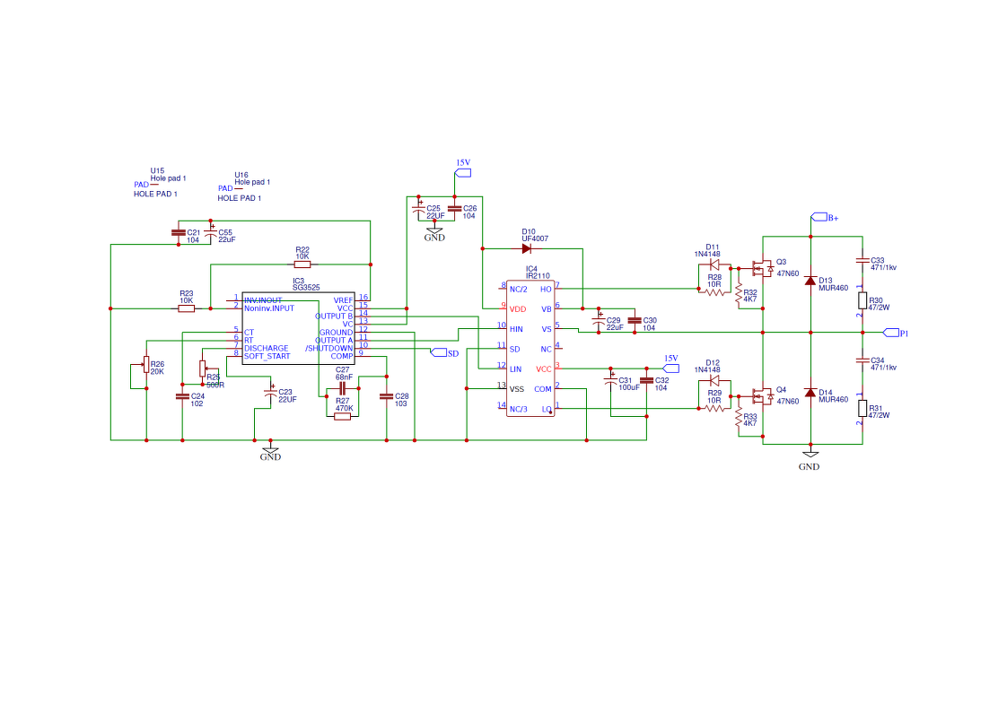Select the Q3 MOSFET symbol
This screenshot has height=711, width=1007.
762,267
